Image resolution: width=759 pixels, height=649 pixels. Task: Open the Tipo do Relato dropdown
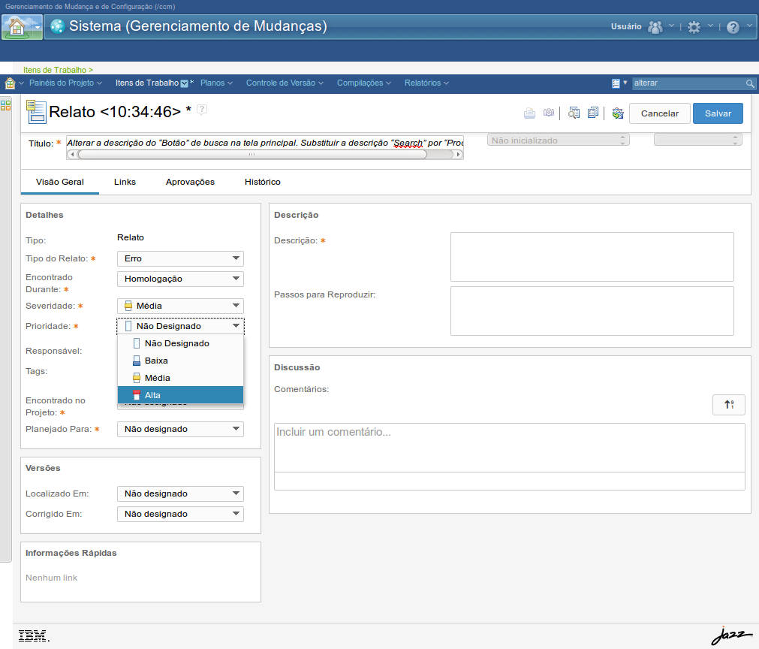(180, 258)
